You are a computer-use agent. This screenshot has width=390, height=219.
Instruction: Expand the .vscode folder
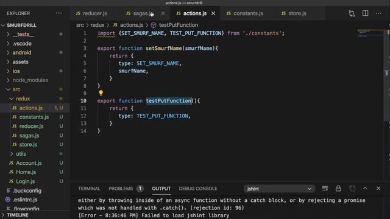pyautogui.click(x=22, y=43)
